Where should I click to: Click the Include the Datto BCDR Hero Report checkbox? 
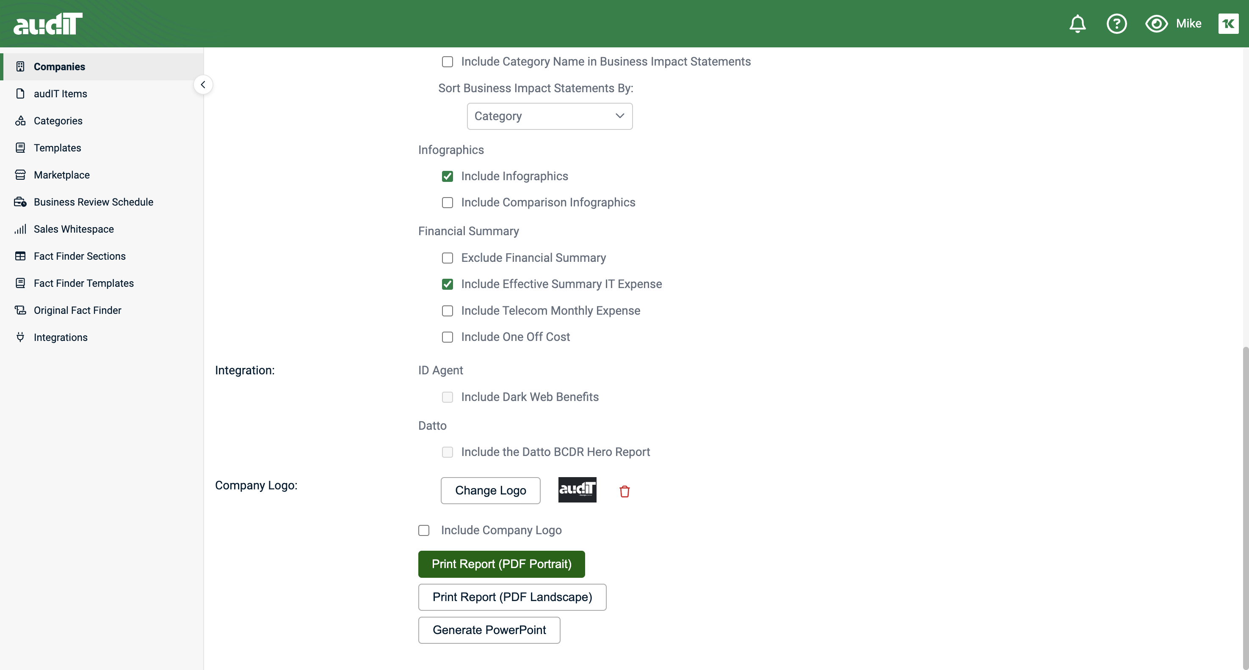click(448, 452)
